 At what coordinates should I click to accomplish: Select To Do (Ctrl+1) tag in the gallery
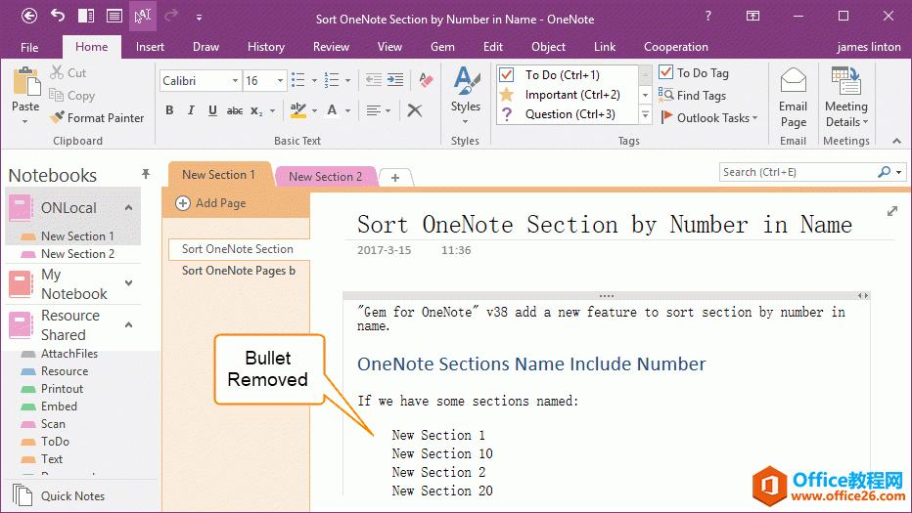[563, 75]
